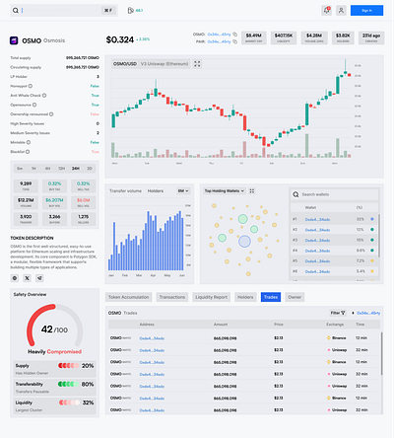Screen dimensions: 394x438
Task: Select the 12H timeframe
Action: coord(61,169)
